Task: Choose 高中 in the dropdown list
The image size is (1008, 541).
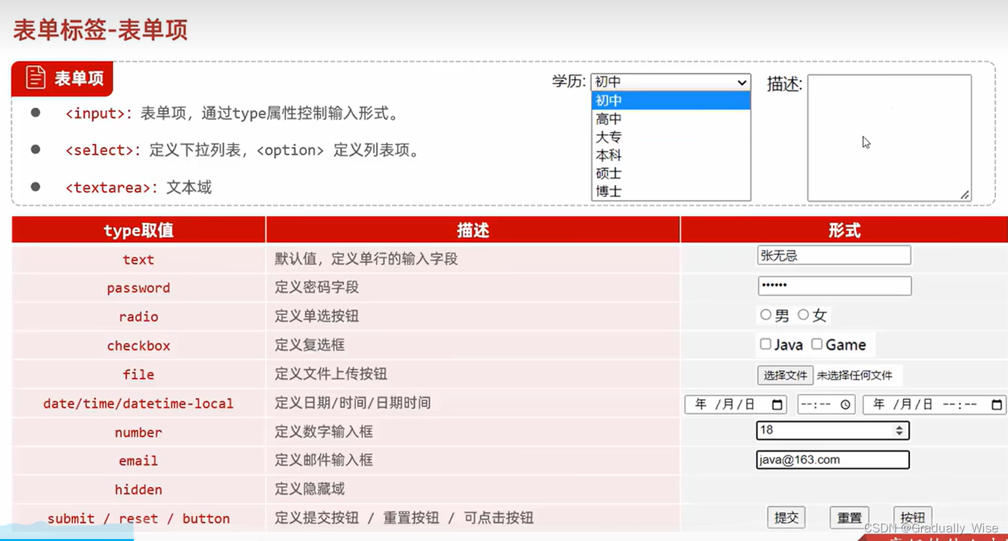Action: [x=671, y=119]
